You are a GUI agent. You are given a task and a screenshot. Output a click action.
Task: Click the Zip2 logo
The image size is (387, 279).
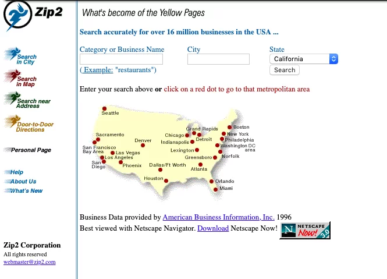coord(33,16)
